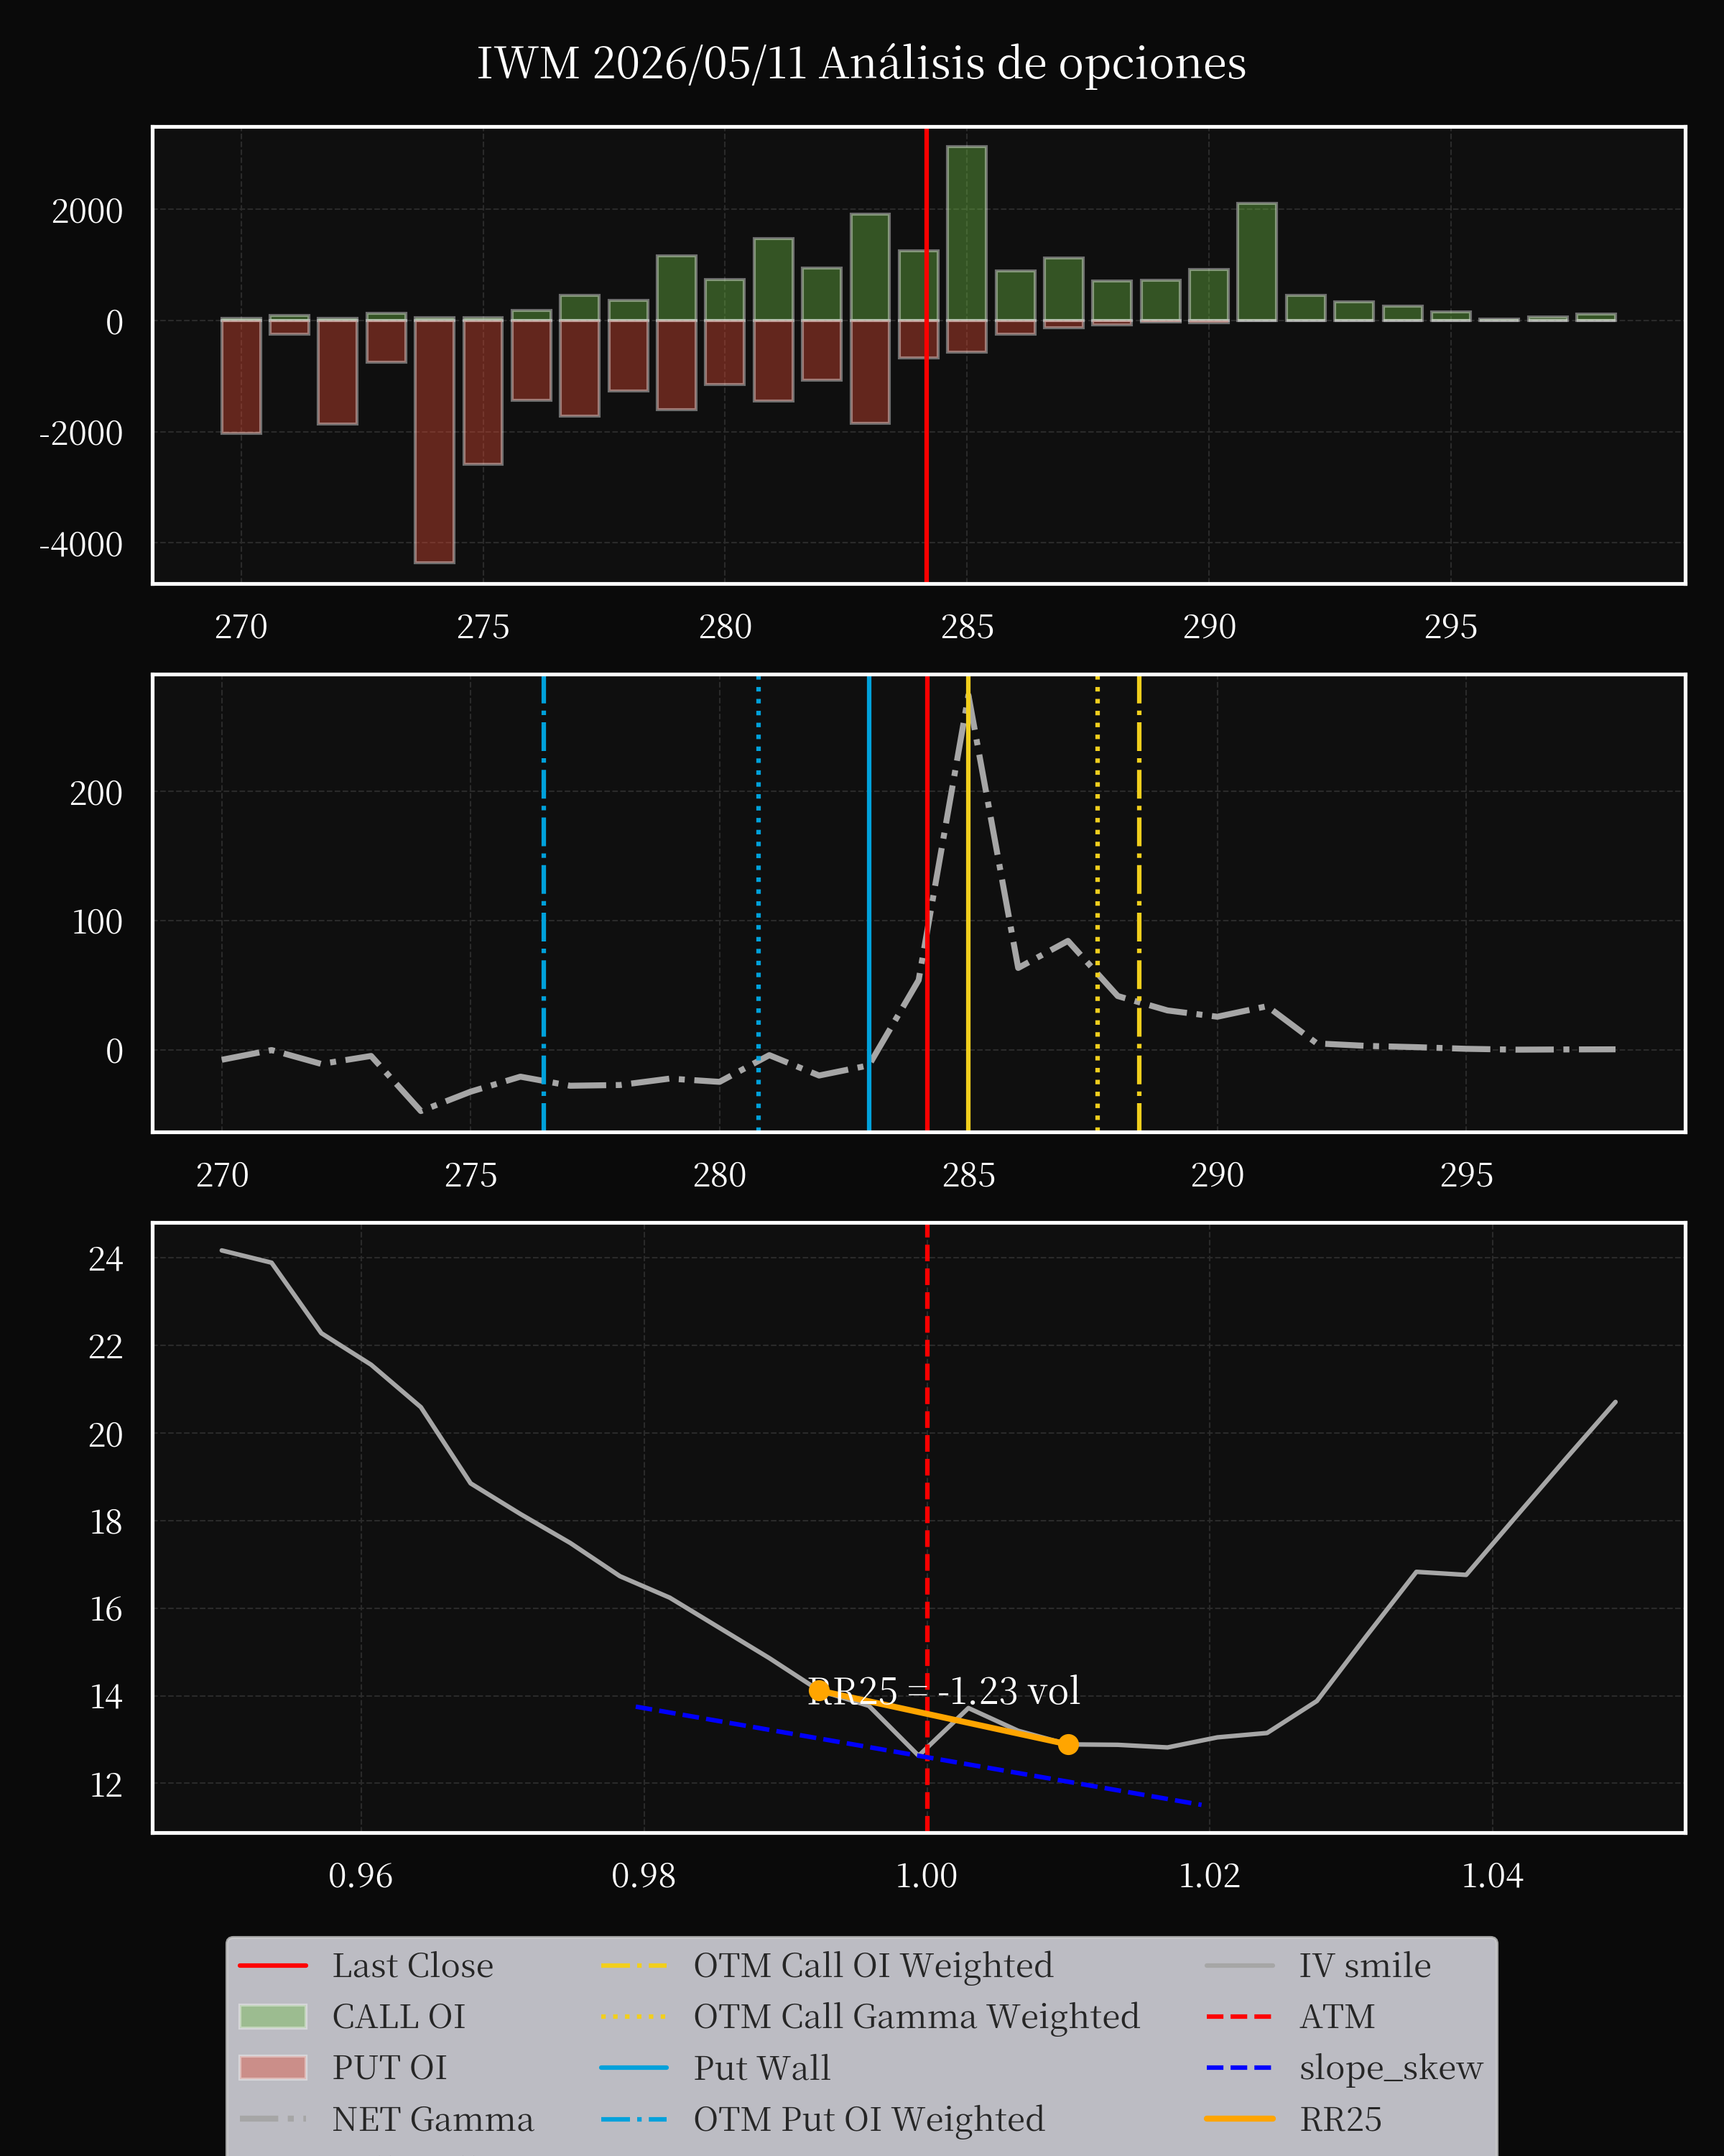This screenshot has height=2156, width=1724.
Task: Click the 'OTM Call Gamma Weighted' legend entry
Action: 869,2017
